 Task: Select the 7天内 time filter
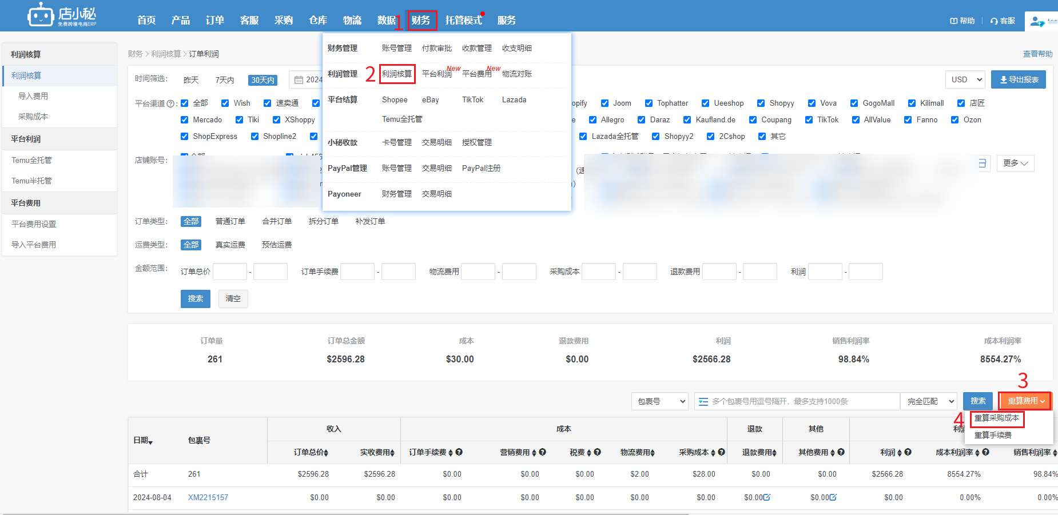tap(225, 80)
